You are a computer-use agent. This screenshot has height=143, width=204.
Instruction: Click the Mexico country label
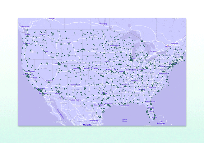coord(87,125)
